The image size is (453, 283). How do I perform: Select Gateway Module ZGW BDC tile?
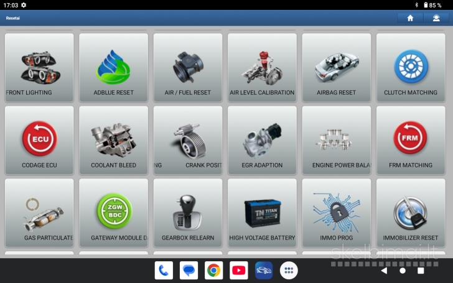click(x=113, y=213)
